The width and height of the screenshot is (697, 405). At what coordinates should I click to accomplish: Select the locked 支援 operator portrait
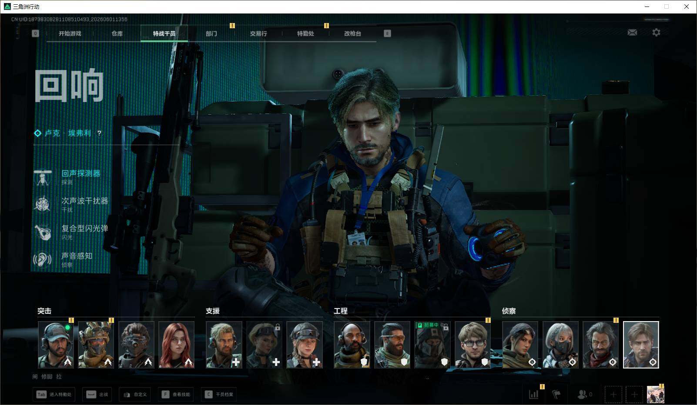tap(264, 345)
